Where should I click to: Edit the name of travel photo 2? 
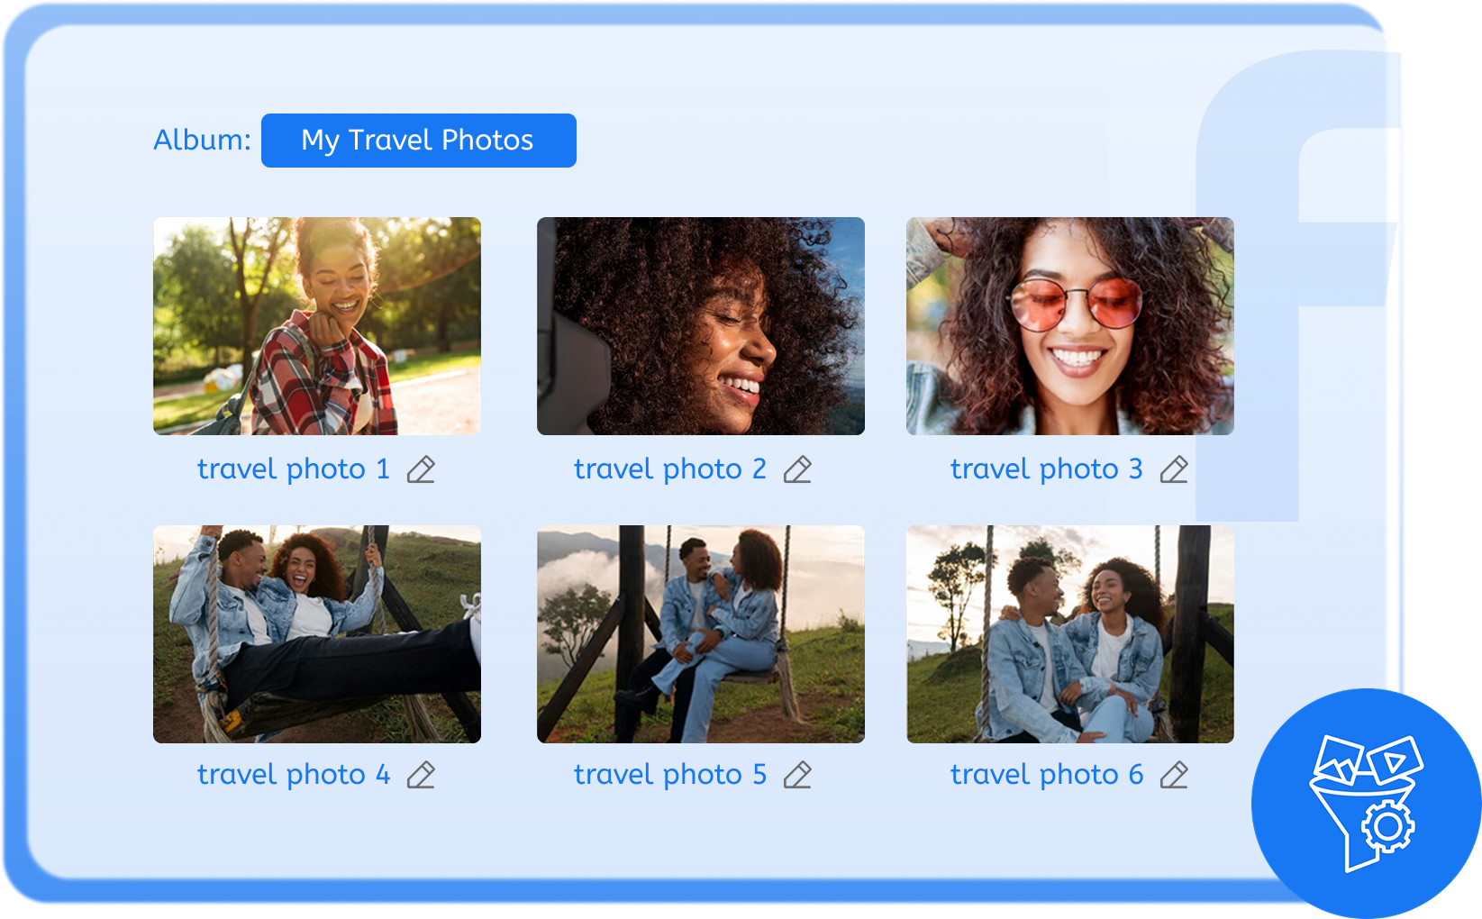[x=797, y=469]
